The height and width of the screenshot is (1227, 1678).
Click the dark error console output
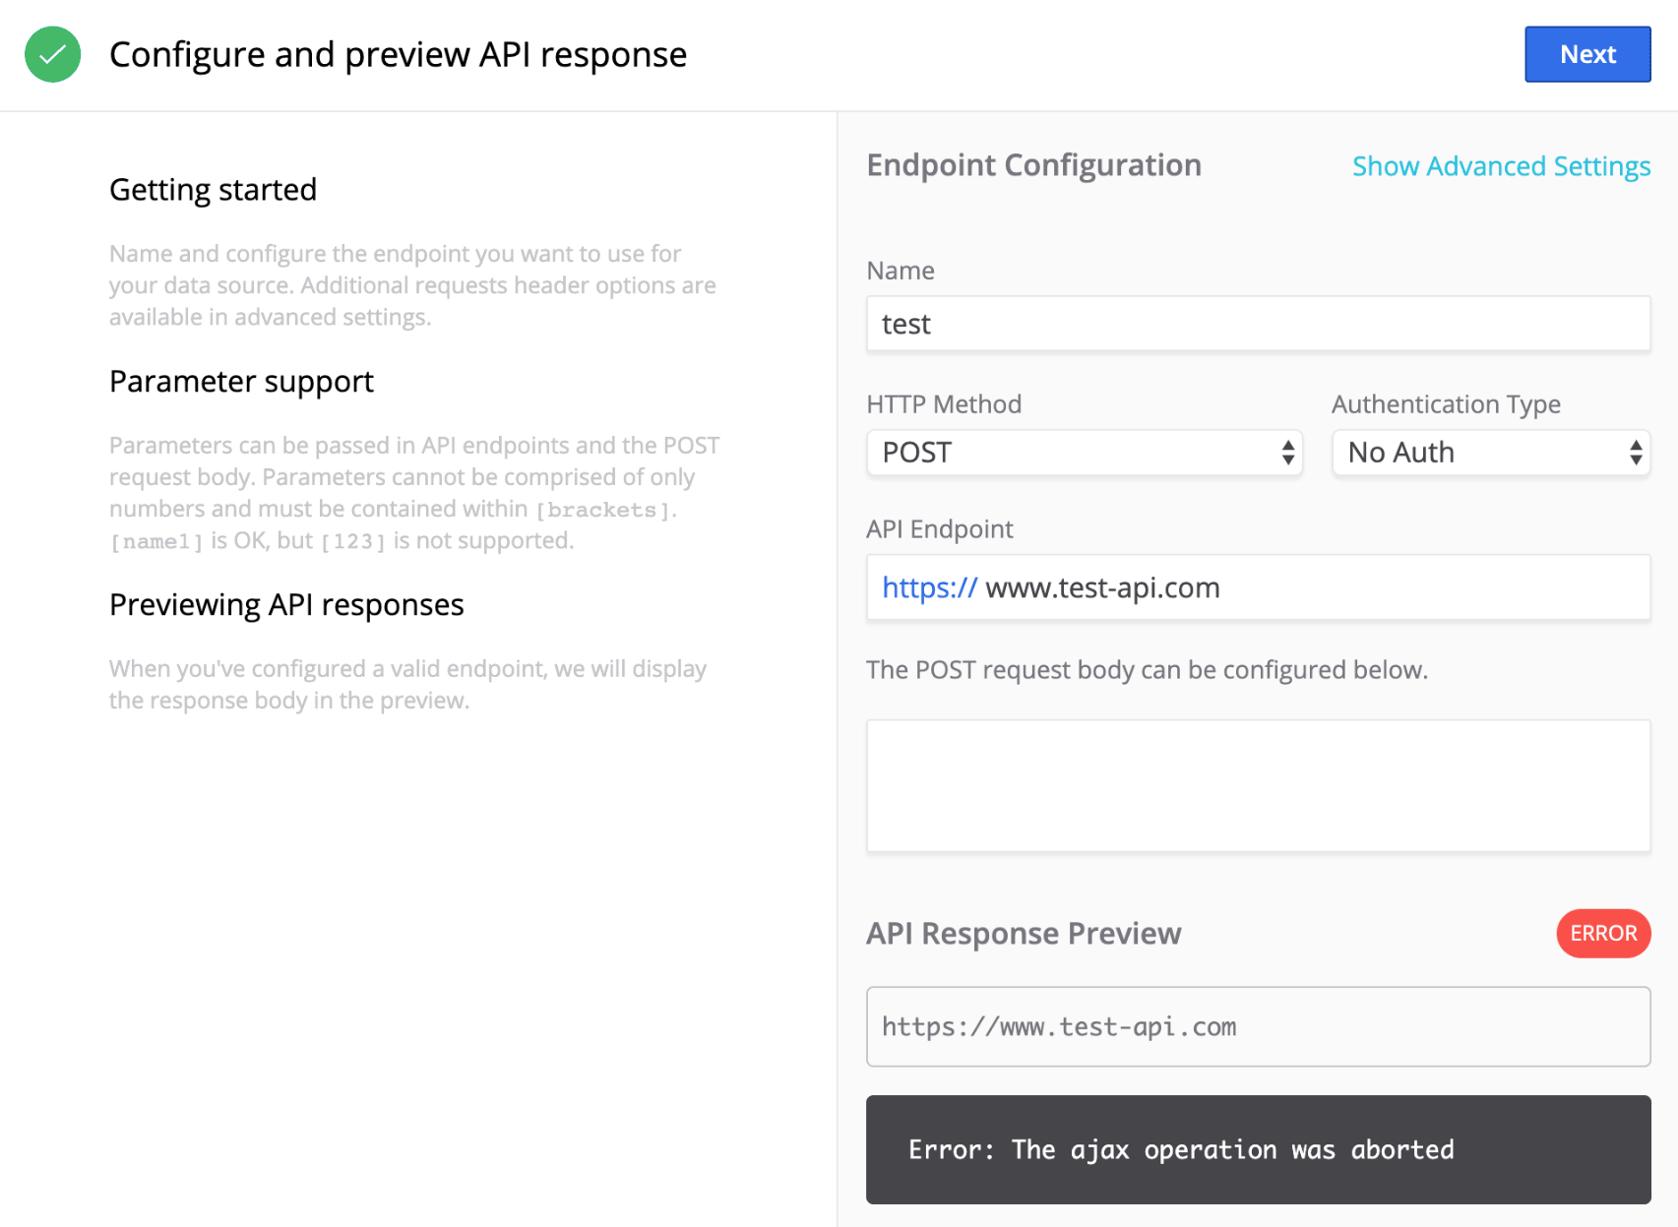[1258, 1149]
